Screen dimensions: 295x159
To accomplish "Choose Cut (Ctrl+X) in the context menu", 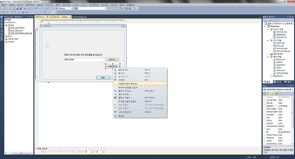I will coord(140,70).
